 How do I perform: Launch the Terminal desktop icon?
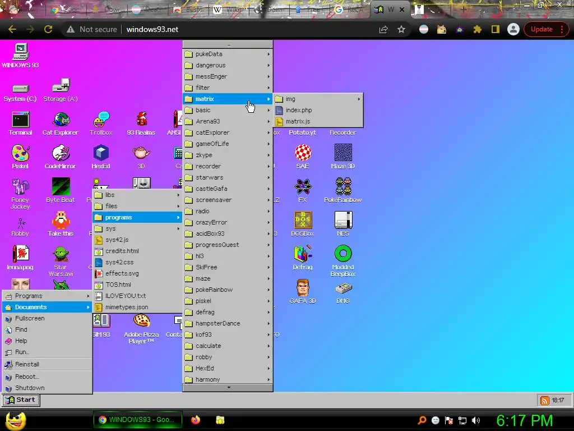click(x=20, y=124)
